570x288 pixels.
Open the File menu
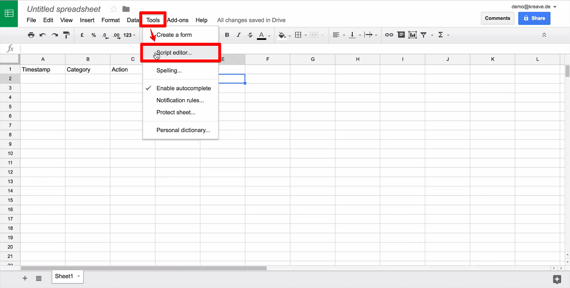pyautogui.click(x=31, y=20)
